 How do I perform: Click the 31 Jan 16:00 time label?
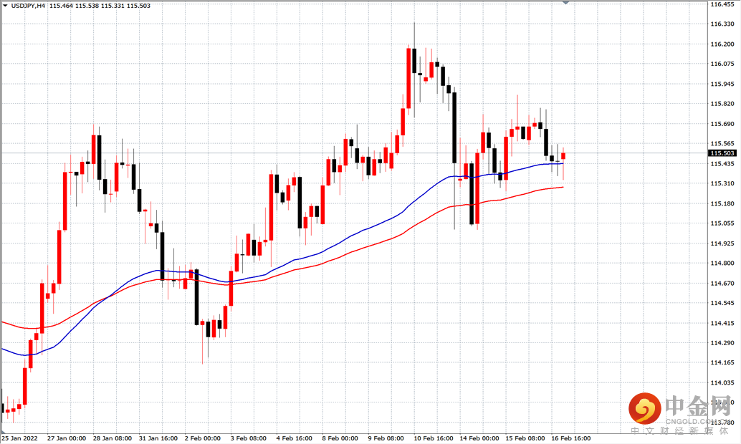[x=158, y=438]
